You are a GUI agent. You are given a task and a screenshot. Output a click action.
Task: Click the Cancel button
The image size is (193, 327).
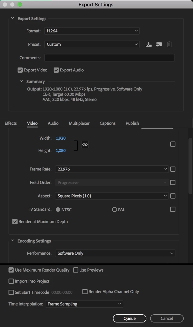pos(167,318)
